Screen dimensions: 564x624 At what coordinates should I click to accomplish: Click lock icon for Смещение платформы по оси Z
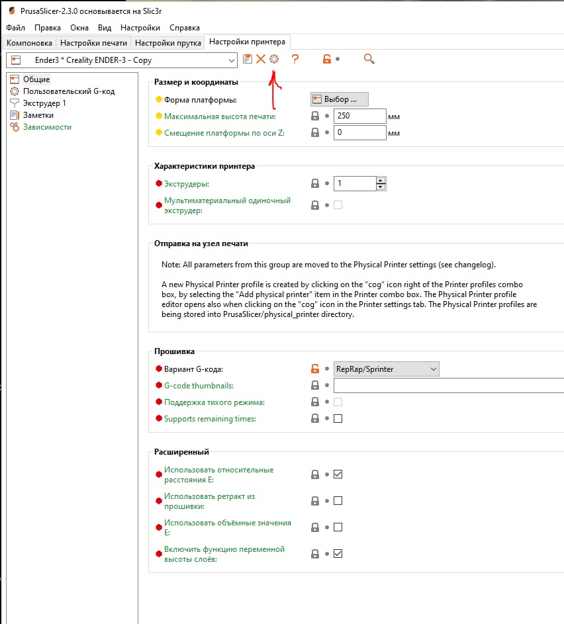(x=315, y=132)
